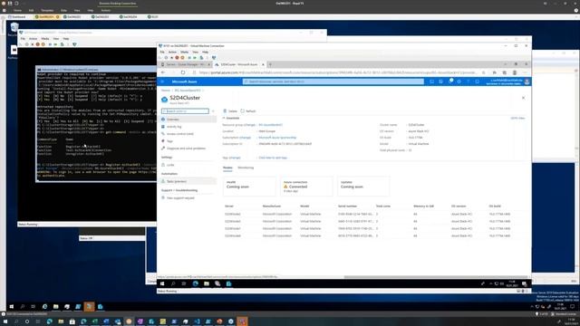Click the subscription name link
Viewport: 580px width, 326px height.
(277, 138)
